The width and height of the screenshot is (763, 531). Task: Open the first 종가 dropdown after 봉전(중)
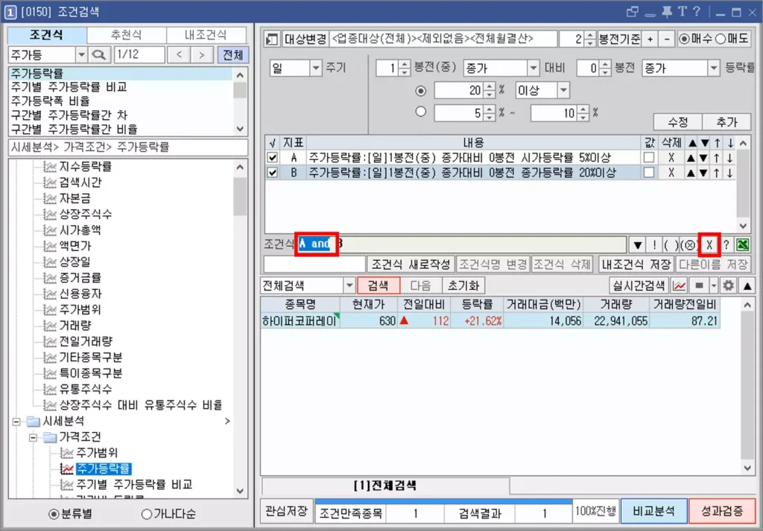pyautogui.click(x=534, y=68)
